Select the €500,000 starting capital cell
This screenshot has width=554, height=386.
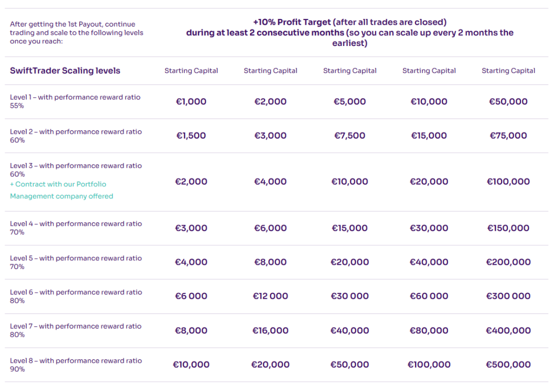pyautogui.click(x=509, y=365)
